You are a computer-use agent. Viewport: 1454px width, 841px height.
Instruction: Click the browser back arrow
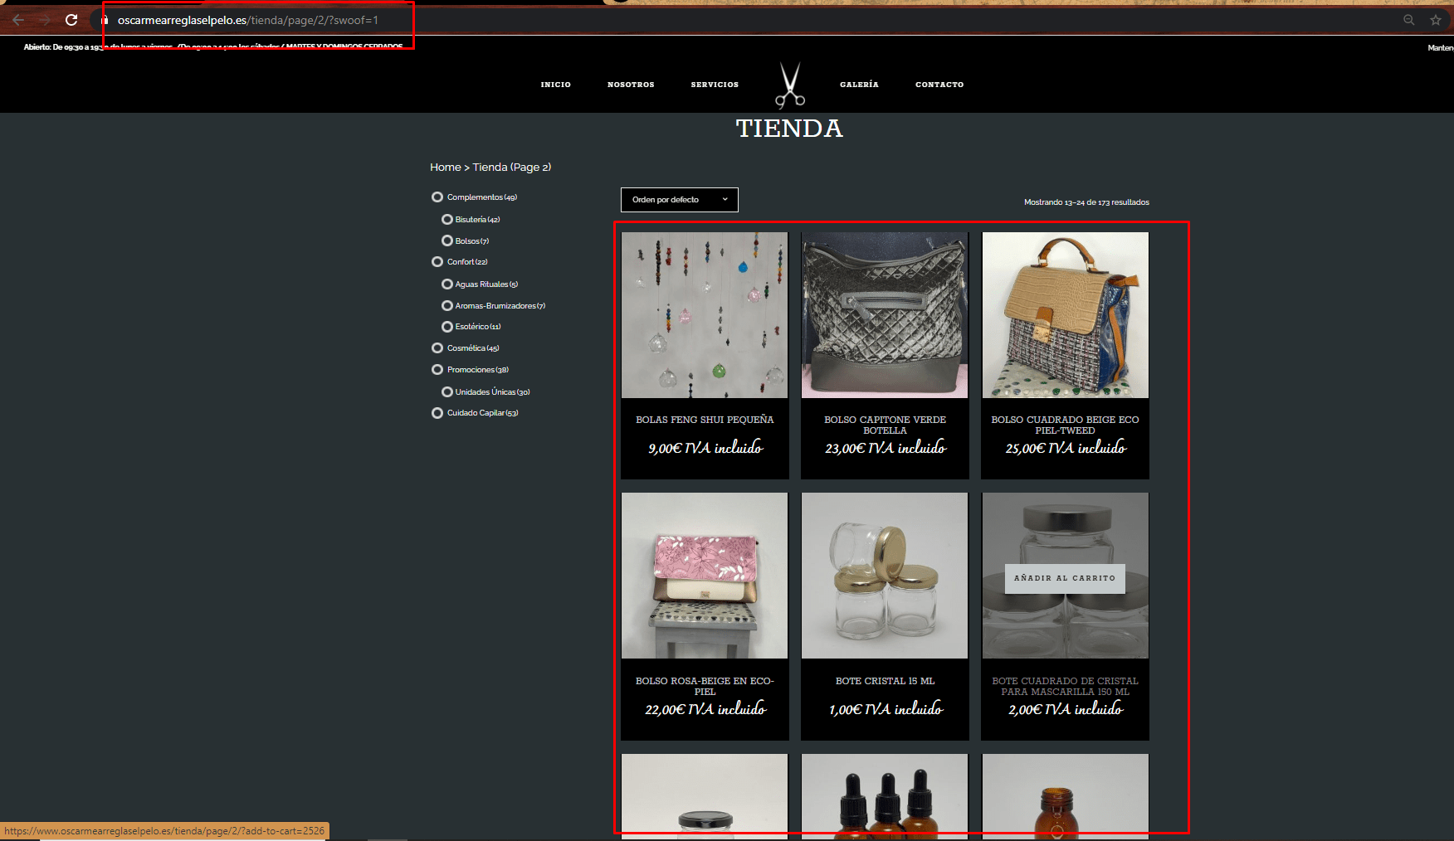18,20
